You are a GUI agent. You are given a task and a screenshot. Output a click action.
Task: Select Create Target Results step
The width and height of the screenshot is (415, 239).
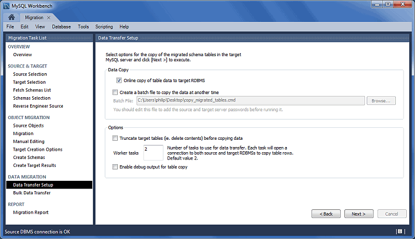[x=35, y=165]
